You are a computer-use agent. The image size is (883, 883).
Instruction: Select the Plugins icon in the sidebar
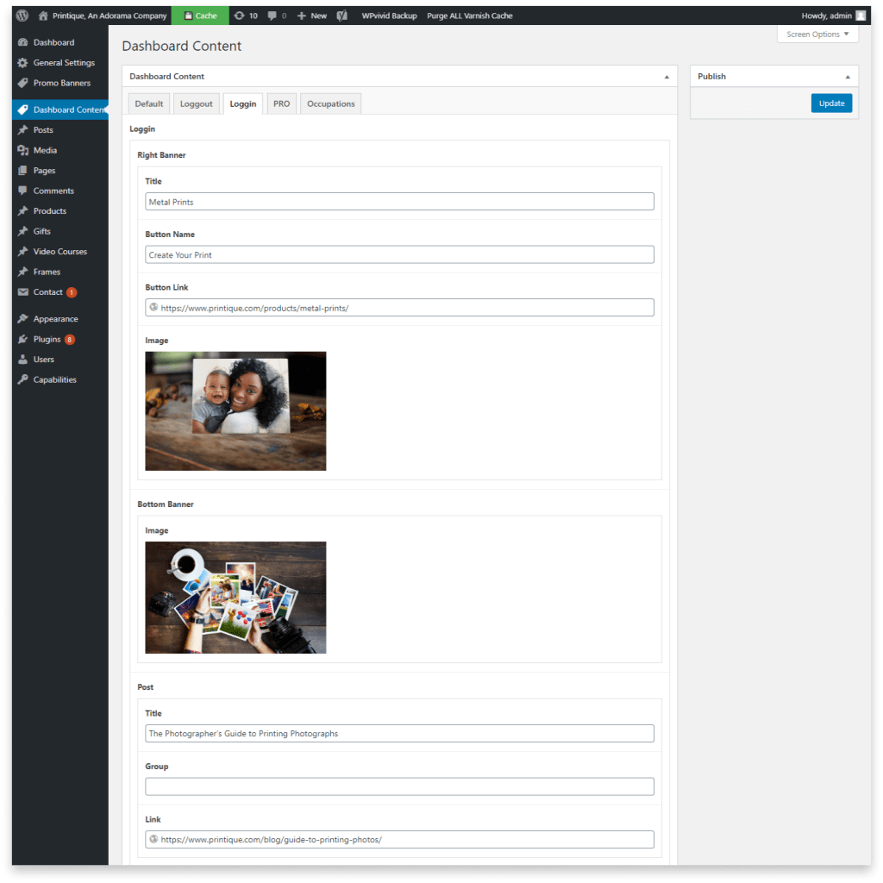(22, 339)
